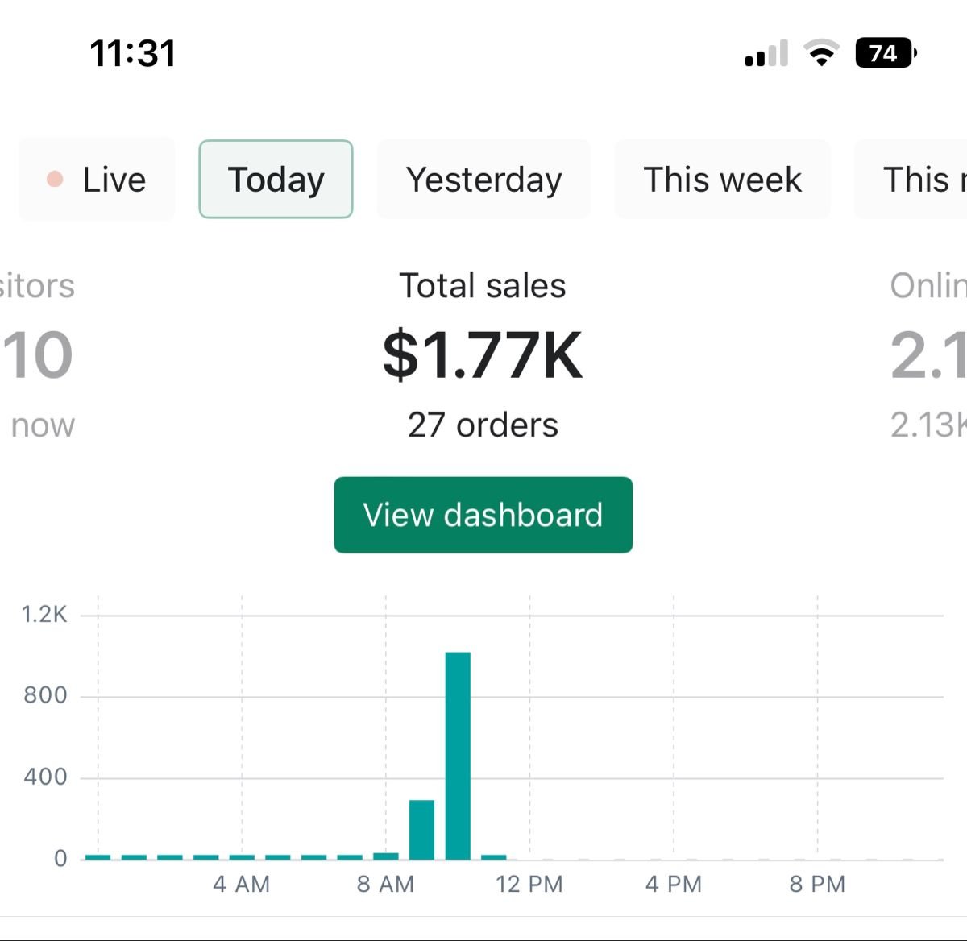This screenshot has width=967, height=941.
Task: Tap the 27 orders link
Action: 483,425
